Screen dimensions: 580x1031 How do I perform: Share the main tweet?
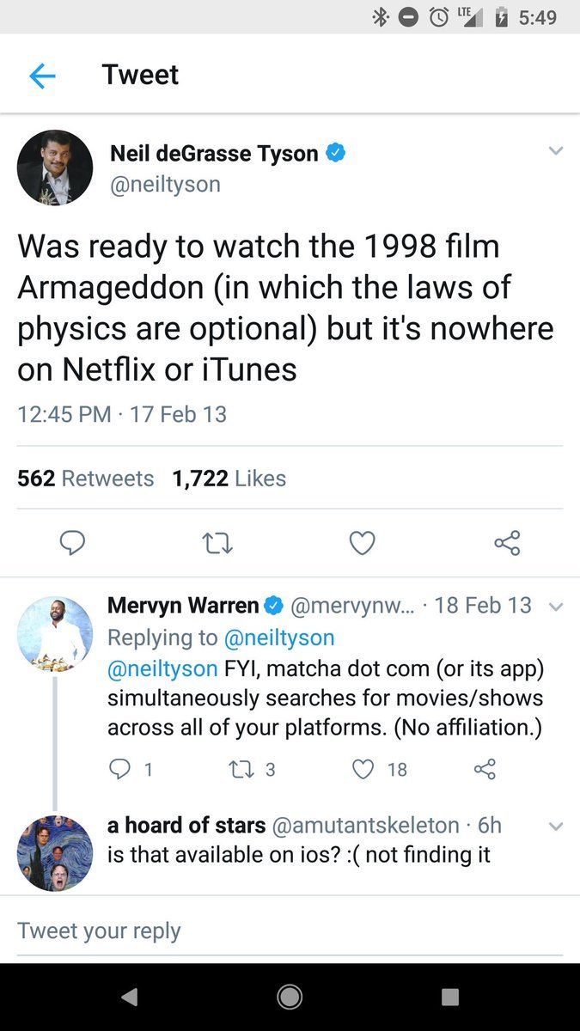coord(507,543)
